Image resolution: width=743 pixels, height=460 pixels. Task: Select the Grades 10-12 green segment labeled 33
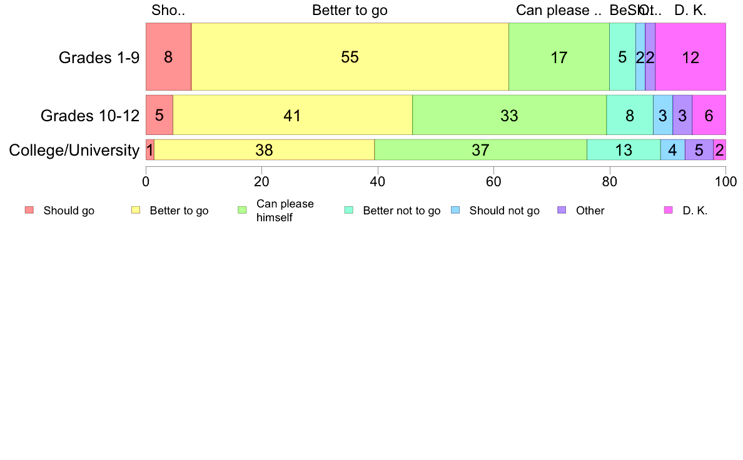(509, 114)
